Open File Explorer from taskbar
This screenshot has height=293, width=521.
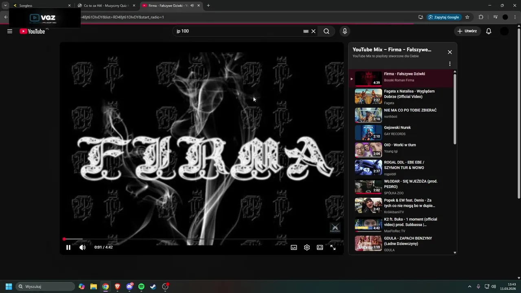pos(94,286)
